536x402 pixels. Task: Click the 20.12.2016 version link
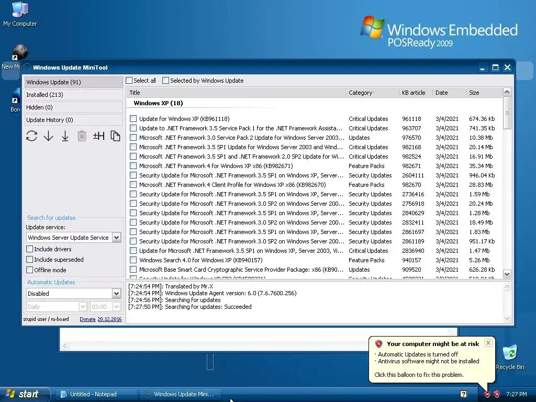click(109, 319)
